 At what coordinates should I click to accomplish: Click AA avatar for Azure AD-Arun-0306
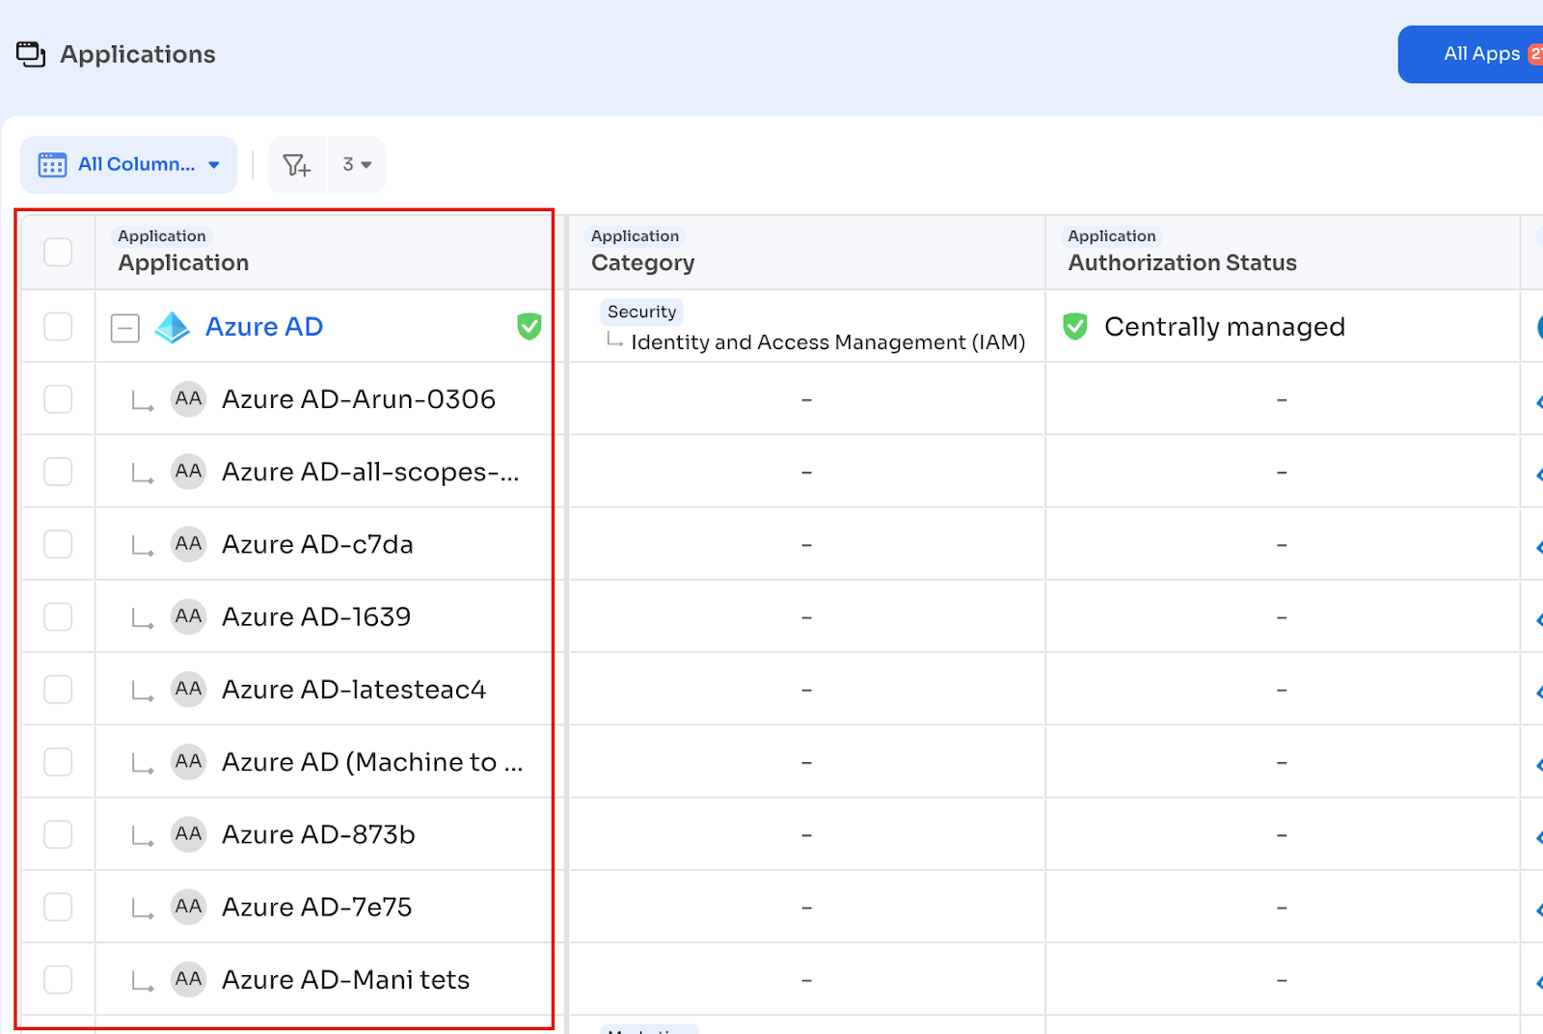(189, 399)
